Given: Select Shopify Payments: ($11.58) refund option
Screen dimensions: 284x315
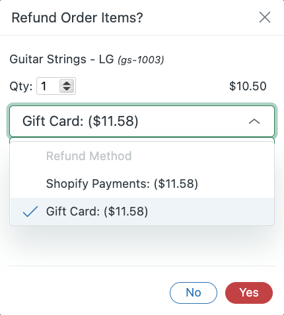Looking at the screenshot, I should pyautogui.click(x=142, y=184).
